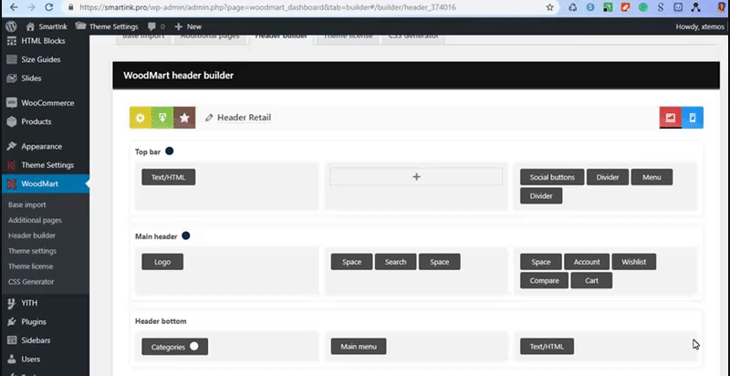
Task: Click browser forward arrow
Action: point(31,7)
